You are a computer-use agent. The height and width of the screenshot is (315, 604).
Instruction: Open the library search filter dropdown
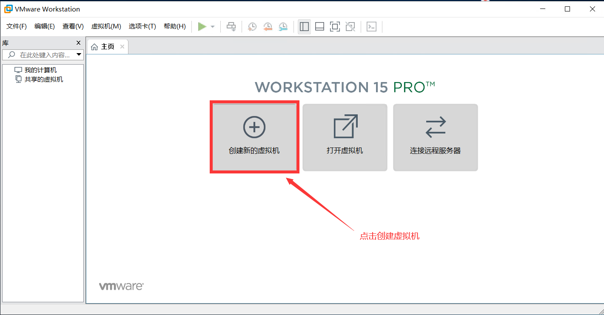pos(79,55)
